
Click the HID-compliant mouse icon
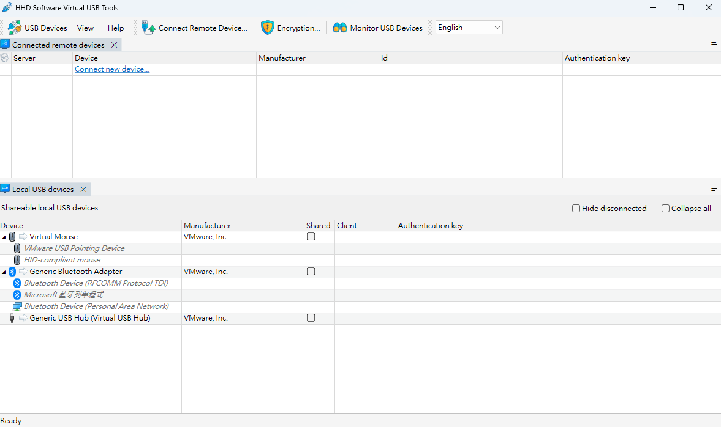17,260
